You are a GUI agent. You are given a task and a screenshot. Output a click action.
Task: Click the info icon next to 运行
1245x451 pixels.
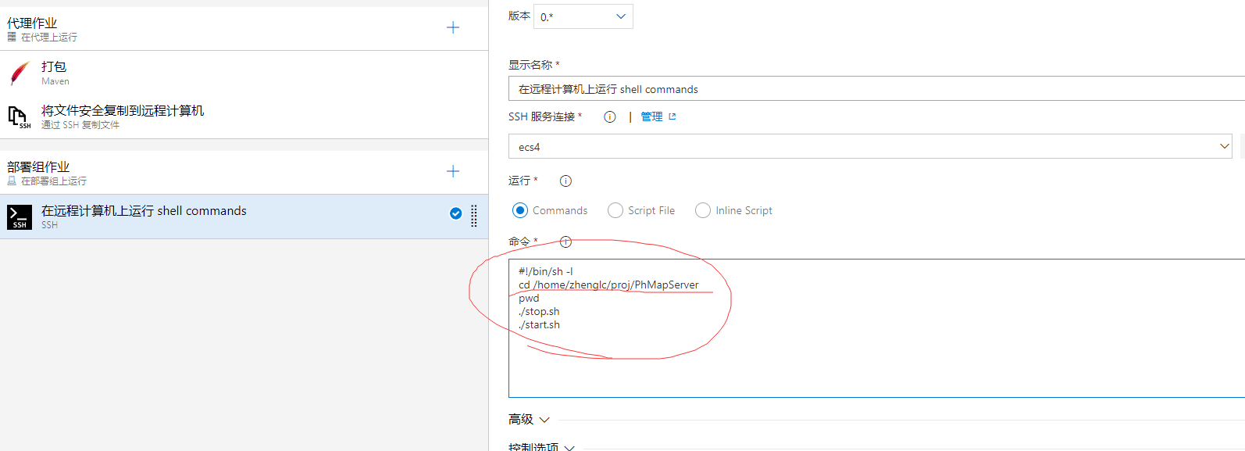point(566,181)
